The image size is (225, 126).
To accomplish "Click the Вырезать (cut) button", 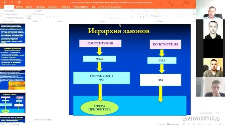I will click(x=9, y=11).
